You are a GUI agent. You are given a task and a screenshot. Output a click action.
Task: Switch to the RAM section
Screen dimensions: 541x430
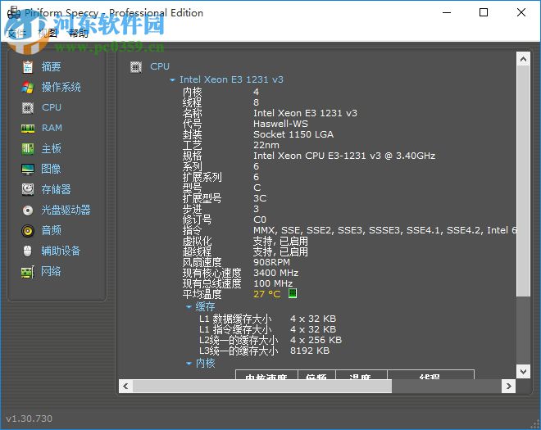pyautogui.click(x=52, y=128)
